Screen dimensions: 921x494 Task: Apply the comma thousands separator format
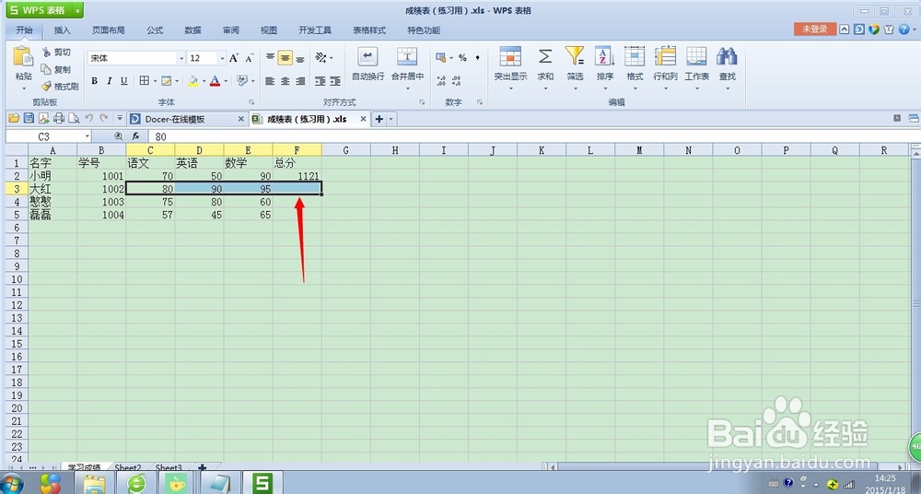[477, 58]
